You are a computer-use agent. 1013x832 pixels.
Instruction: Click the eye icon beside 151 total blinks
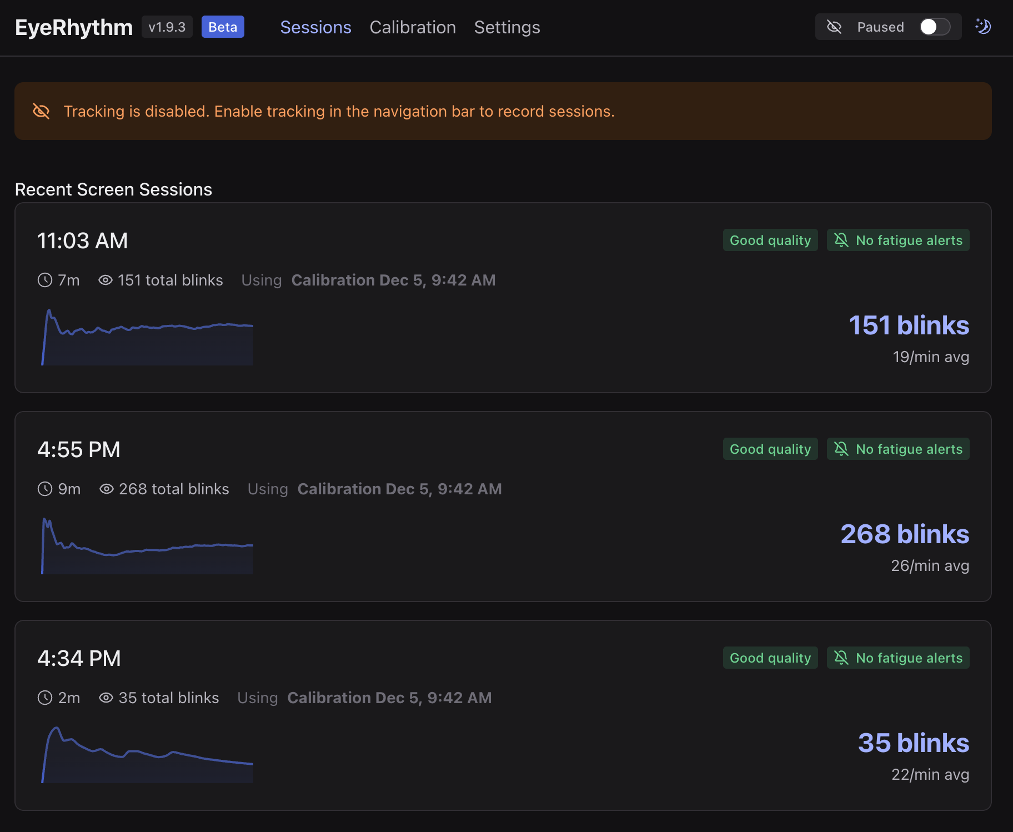tap(106, 280)
